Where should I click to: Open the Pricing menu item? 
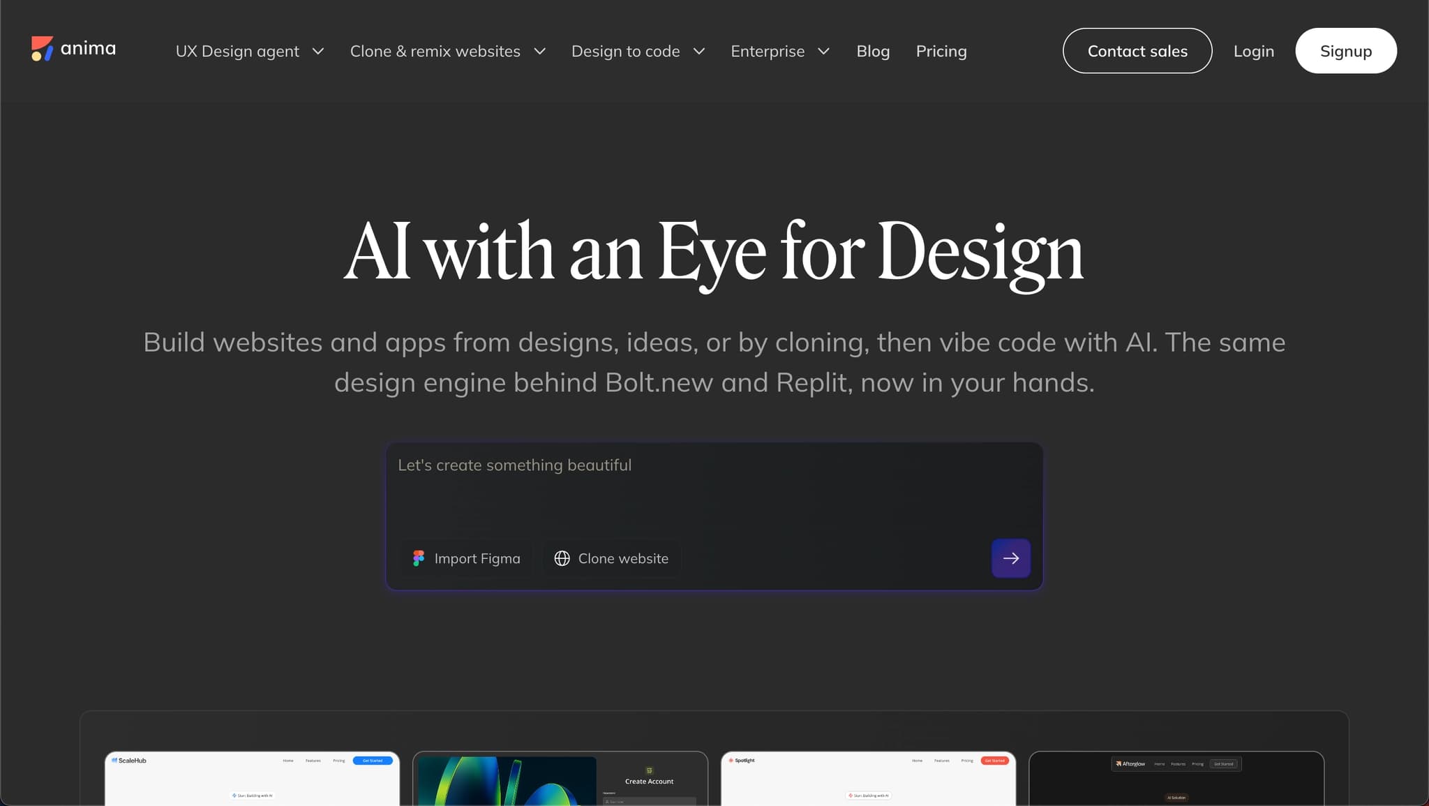pos(941,51)
